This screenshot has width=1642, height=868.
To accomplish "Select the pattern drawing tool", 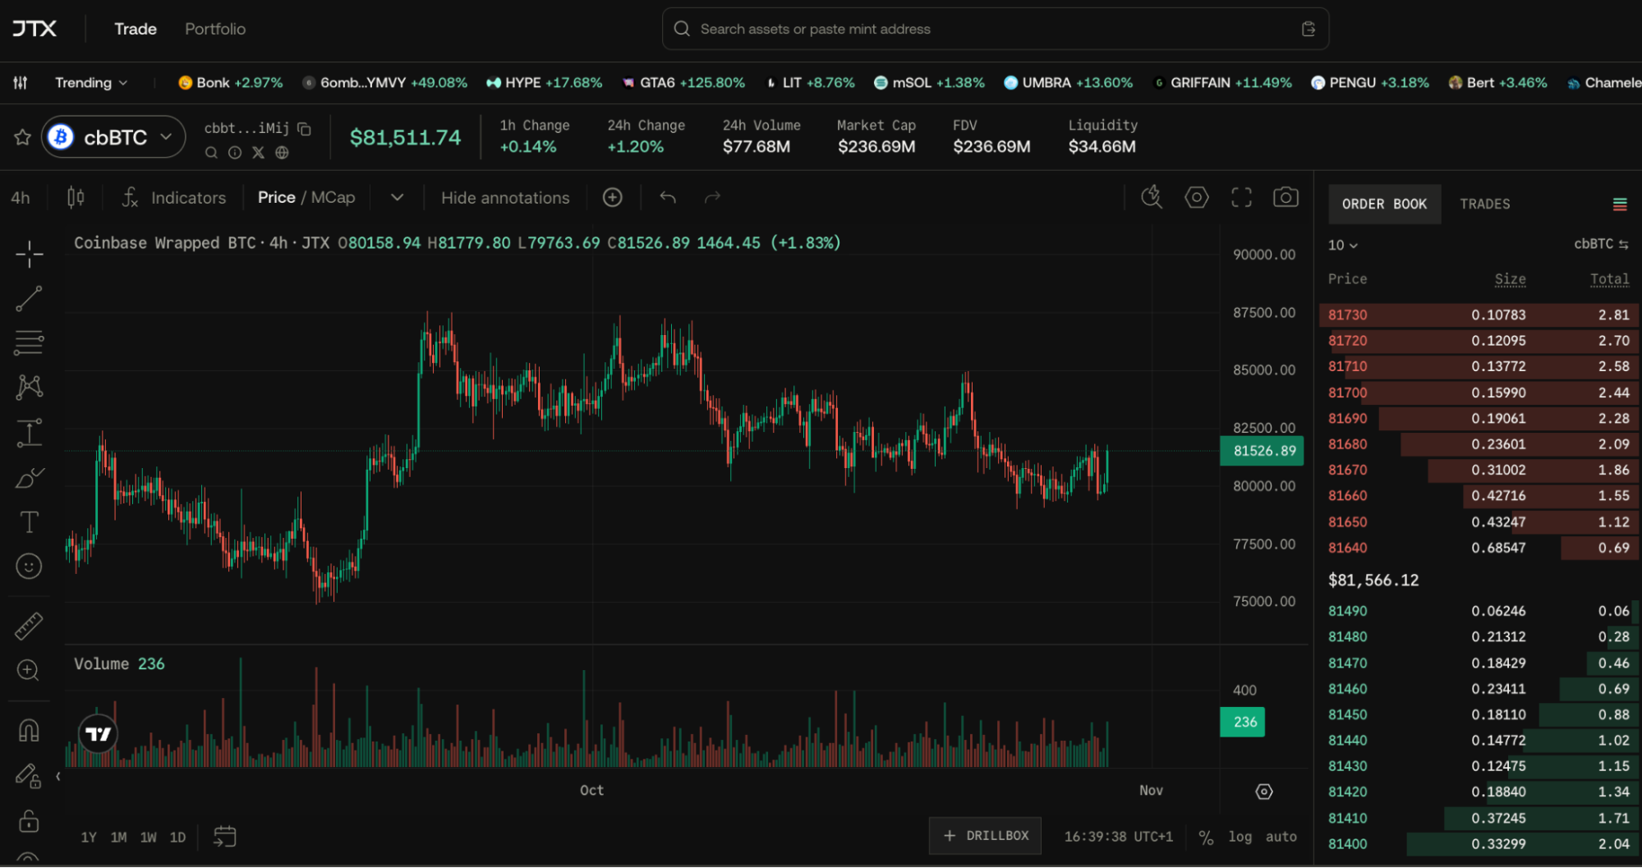I will (x=29, y=387).
